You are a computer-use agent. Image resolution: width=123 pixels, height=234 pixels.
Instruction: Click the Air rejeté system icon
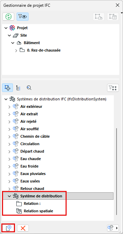click(x=16, y=121)
